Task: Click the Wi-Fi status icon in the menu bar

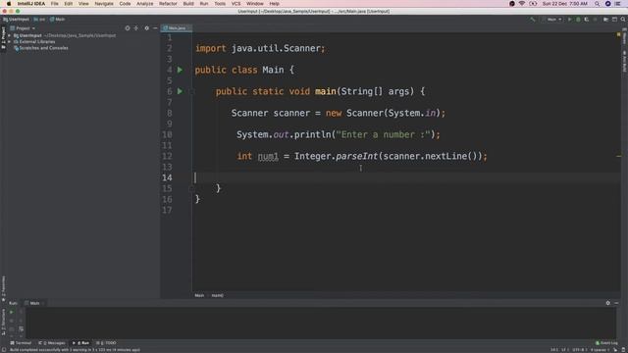Action: [522, 4]
